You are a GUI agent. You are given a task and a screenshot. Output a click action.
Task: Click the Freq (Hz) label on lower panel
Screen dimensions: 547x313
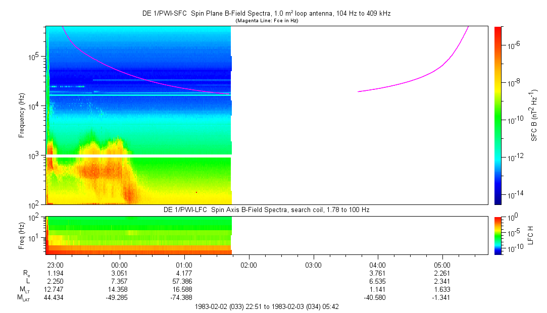[22, 235]
